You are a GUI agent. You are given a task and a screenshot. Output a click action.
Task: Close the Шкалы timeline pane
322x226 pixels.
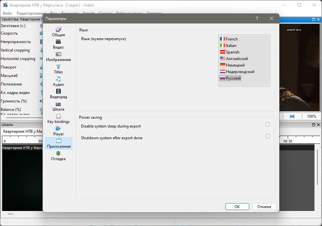pos(318,125)
